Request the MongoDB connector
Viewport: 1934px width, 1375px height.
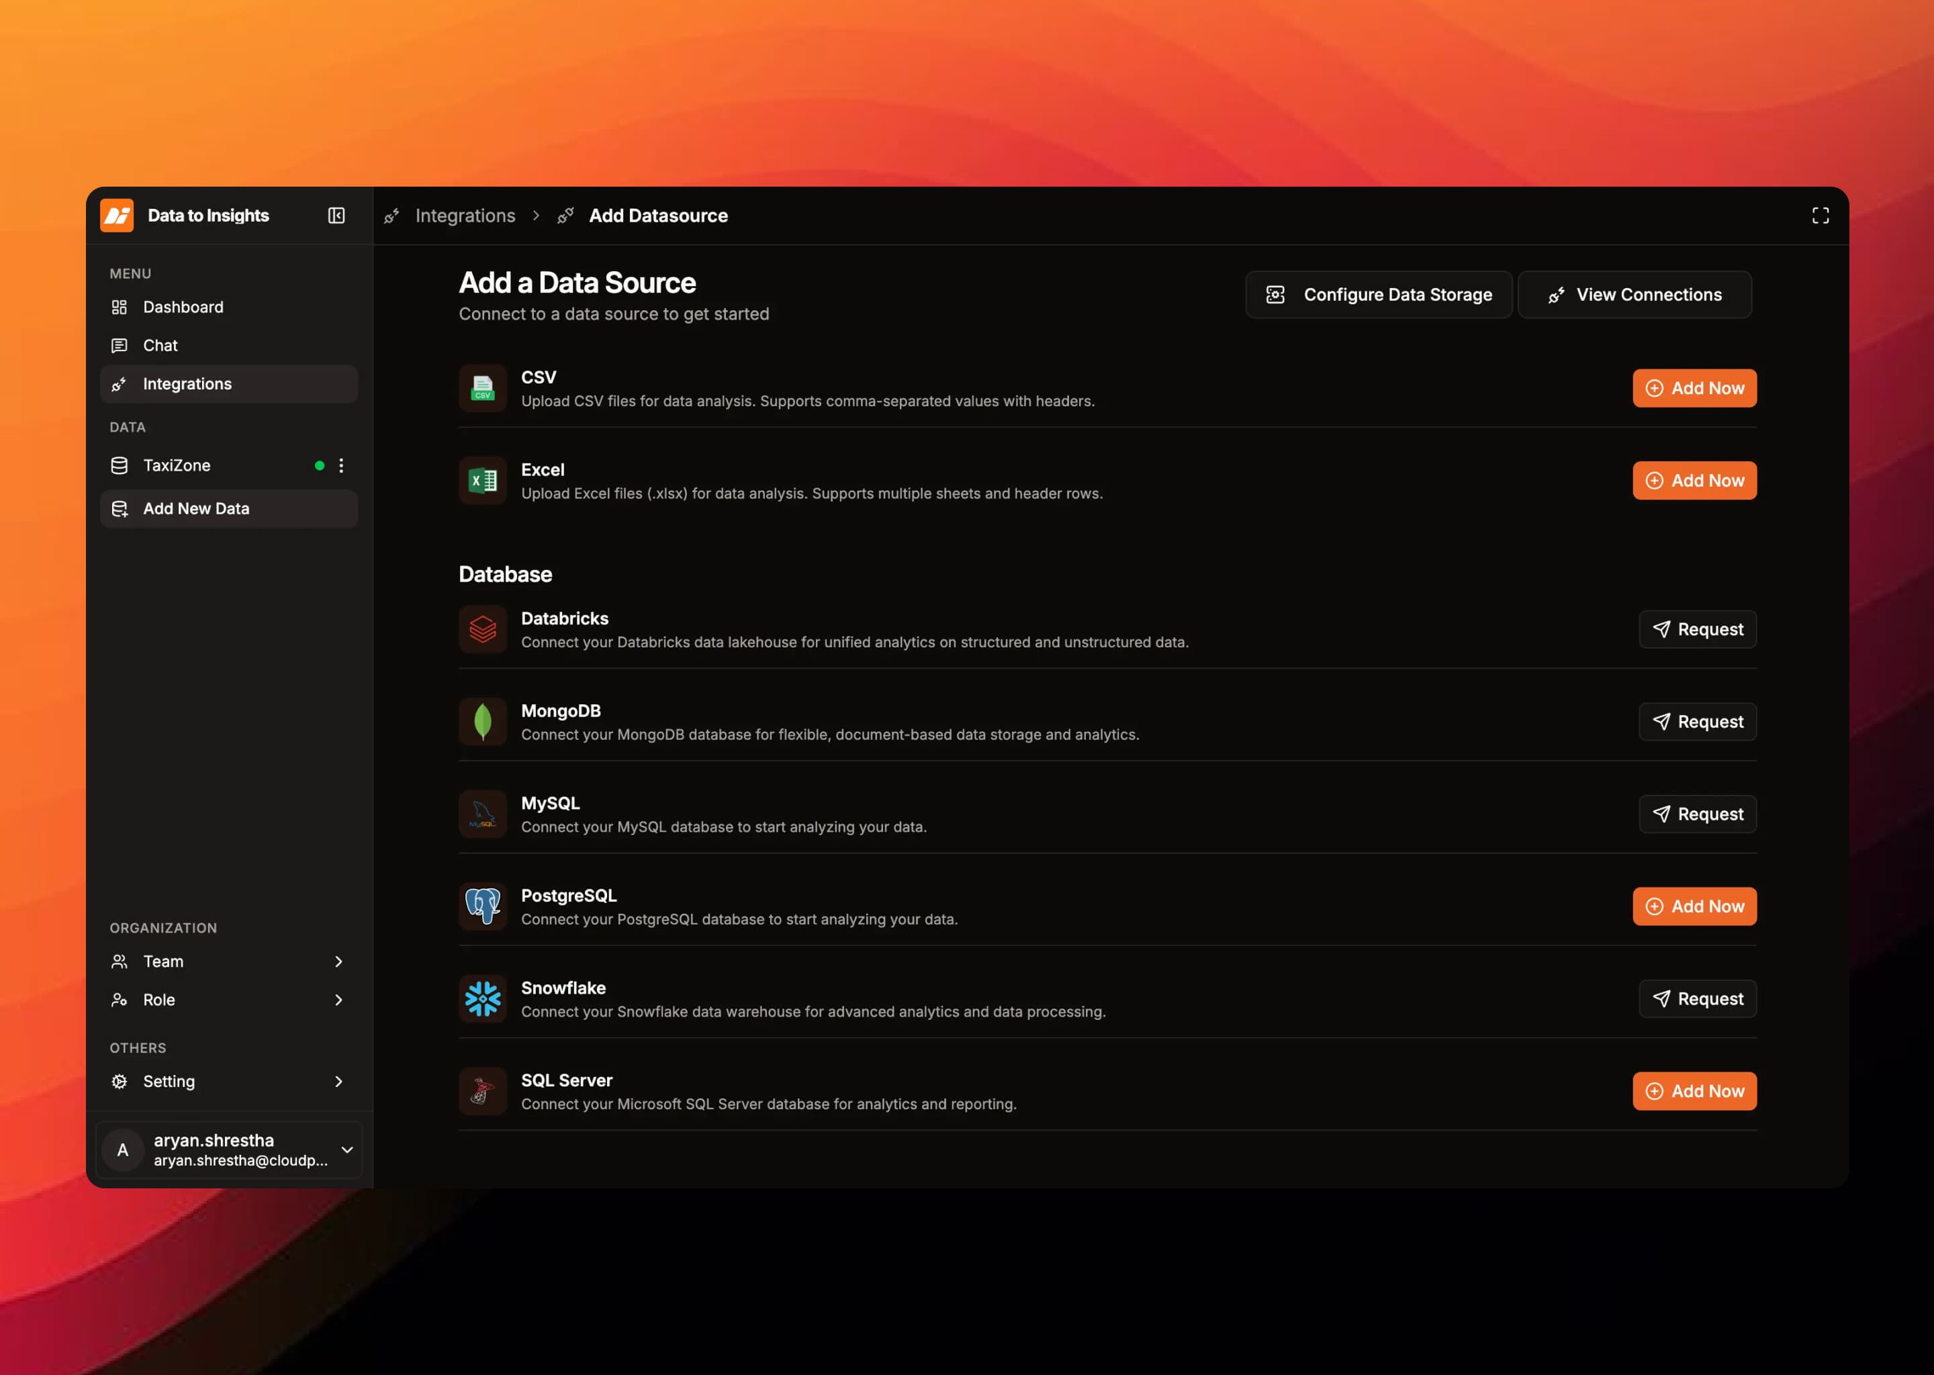(x=1698, y=721)
